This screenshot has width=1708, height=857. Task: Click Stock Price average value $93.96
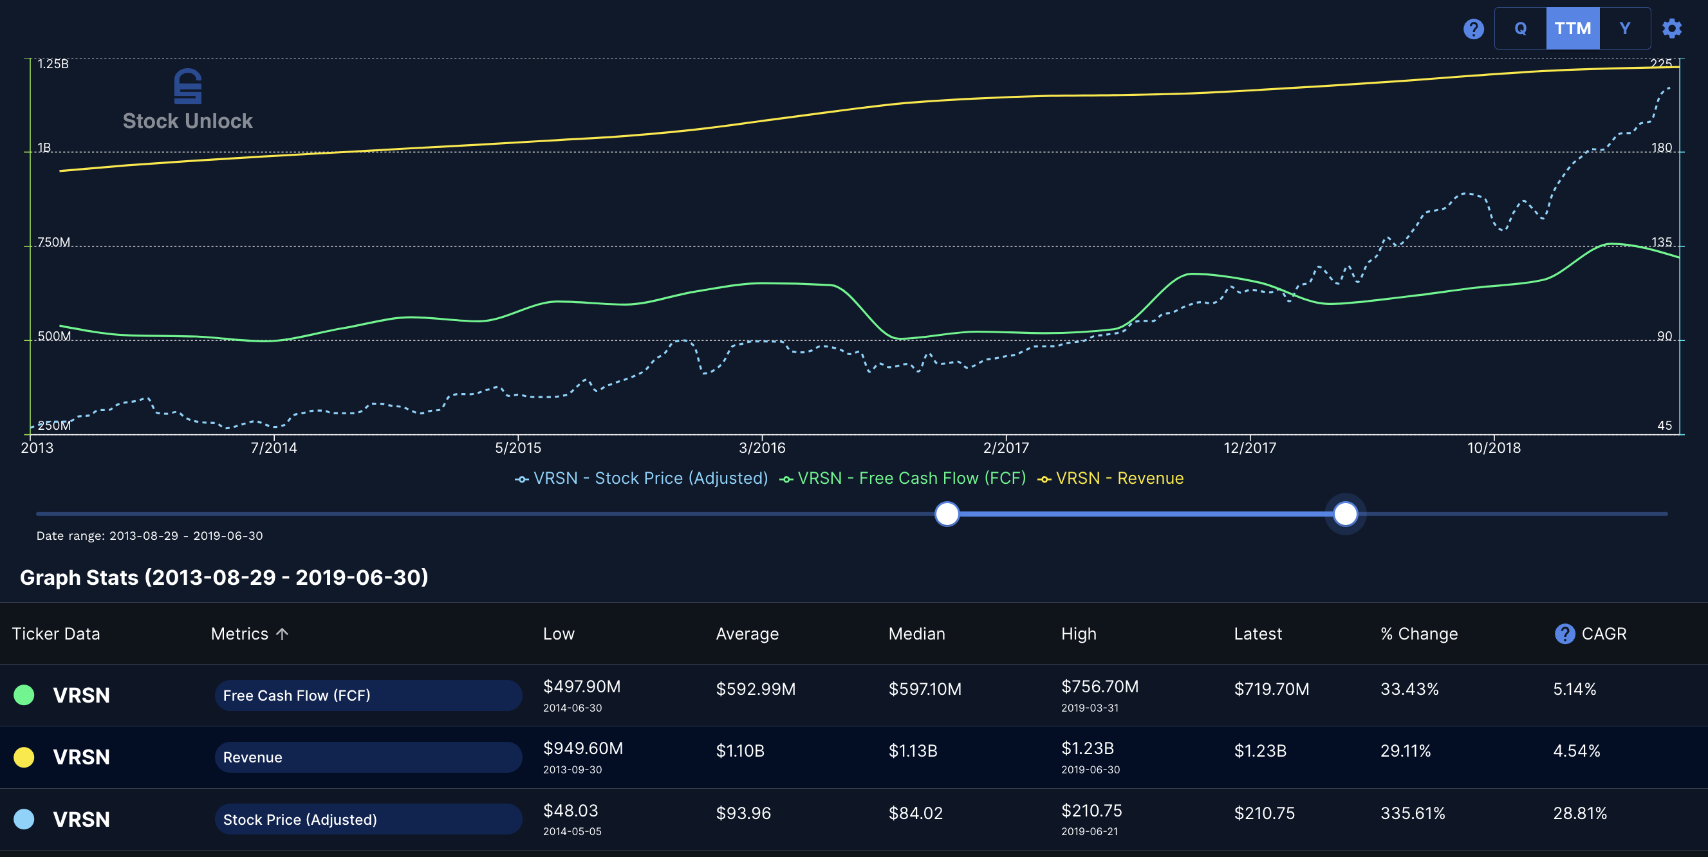pos(744,813)
